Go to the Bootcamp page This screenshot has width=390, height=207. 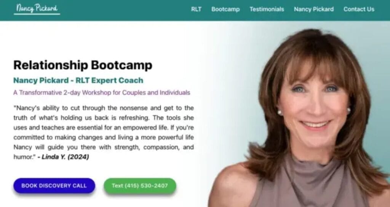[225, 9]
